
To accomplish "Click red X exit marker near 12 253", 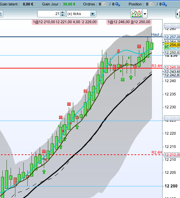I will pyautogui.click(x=139, y=47).
